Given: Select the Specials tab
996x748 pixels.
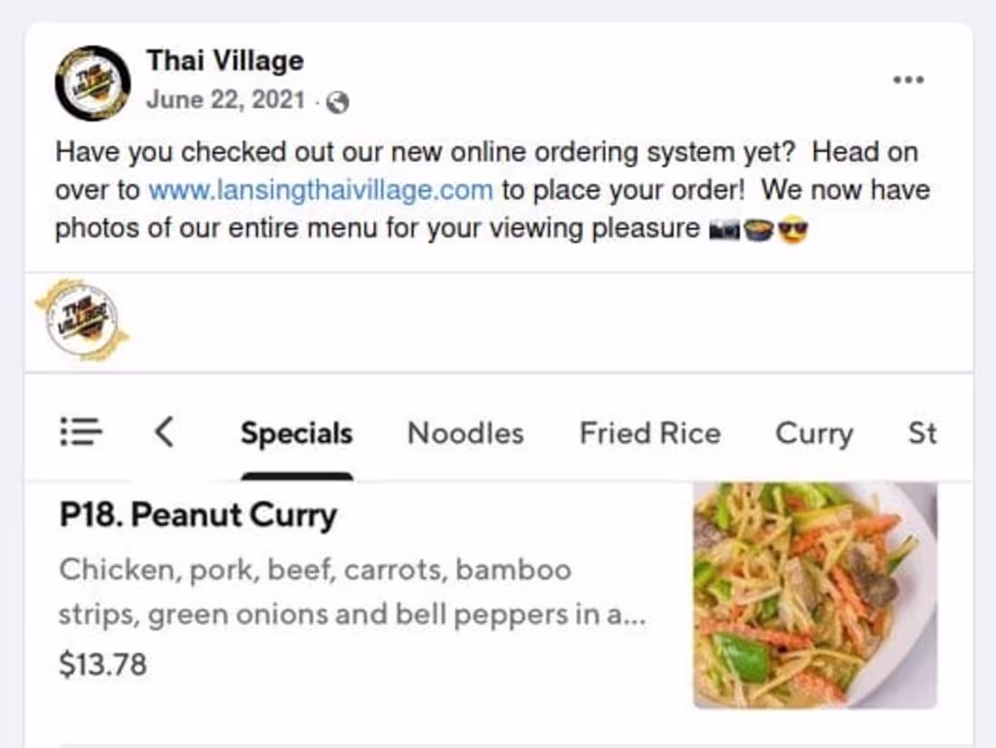Looking at the screenshot, I should pos(296,434).
